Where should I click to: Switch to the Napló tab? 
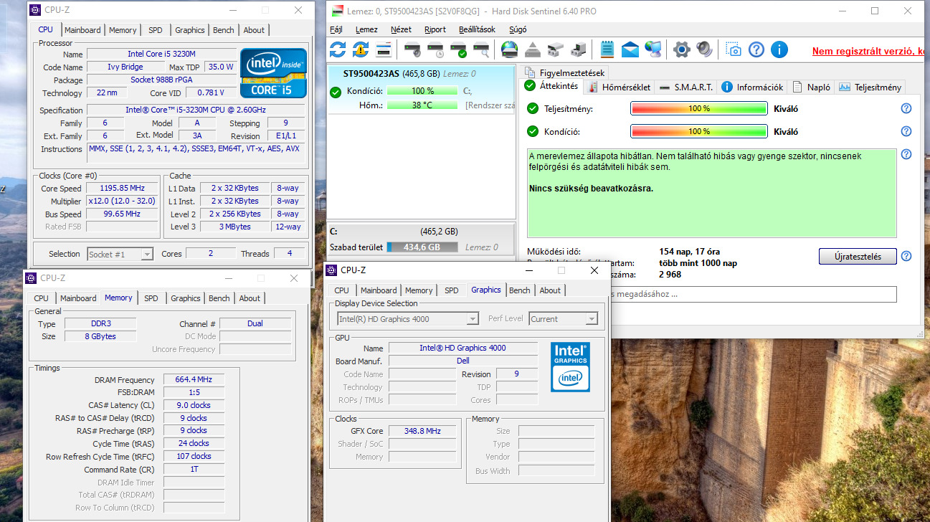coord(811,87)
